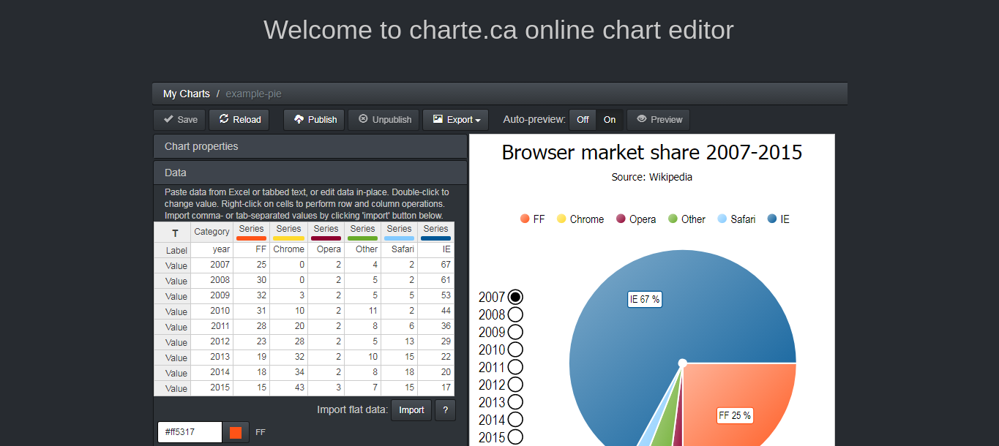
Task: Click the #ff5317 color input field
Action: point(190,432)
